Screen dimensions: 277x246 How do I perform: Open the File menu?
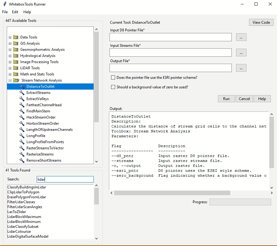tap(5, 12)
